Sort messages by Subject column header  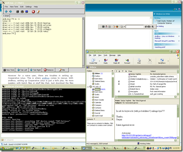163,71
